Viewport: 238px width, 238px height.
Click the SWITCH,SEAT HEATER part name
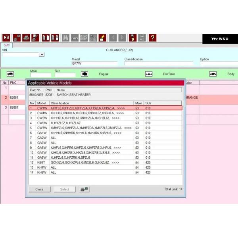pos(73,95)
